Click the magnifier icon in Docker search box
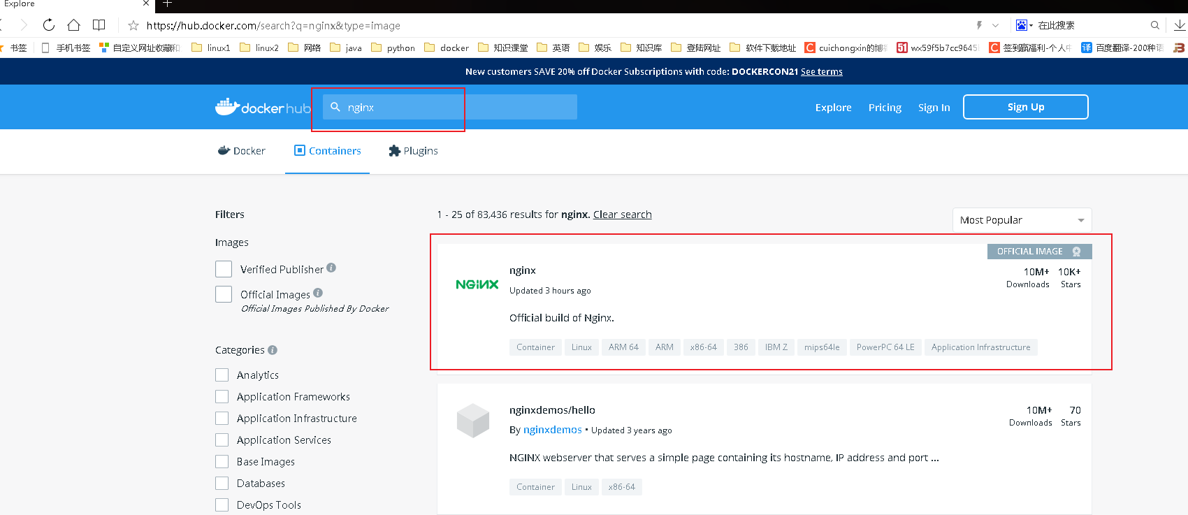The image size is (1188, 515). click(x=335, y=107)
